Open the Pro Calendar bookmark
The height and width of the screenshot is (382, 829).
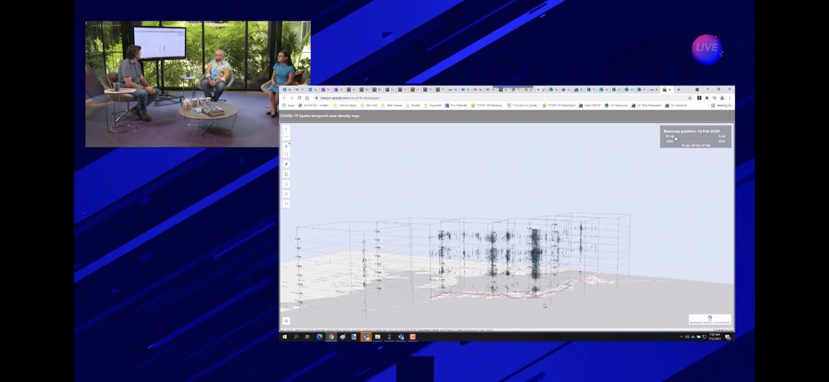[x=456, y=105]
